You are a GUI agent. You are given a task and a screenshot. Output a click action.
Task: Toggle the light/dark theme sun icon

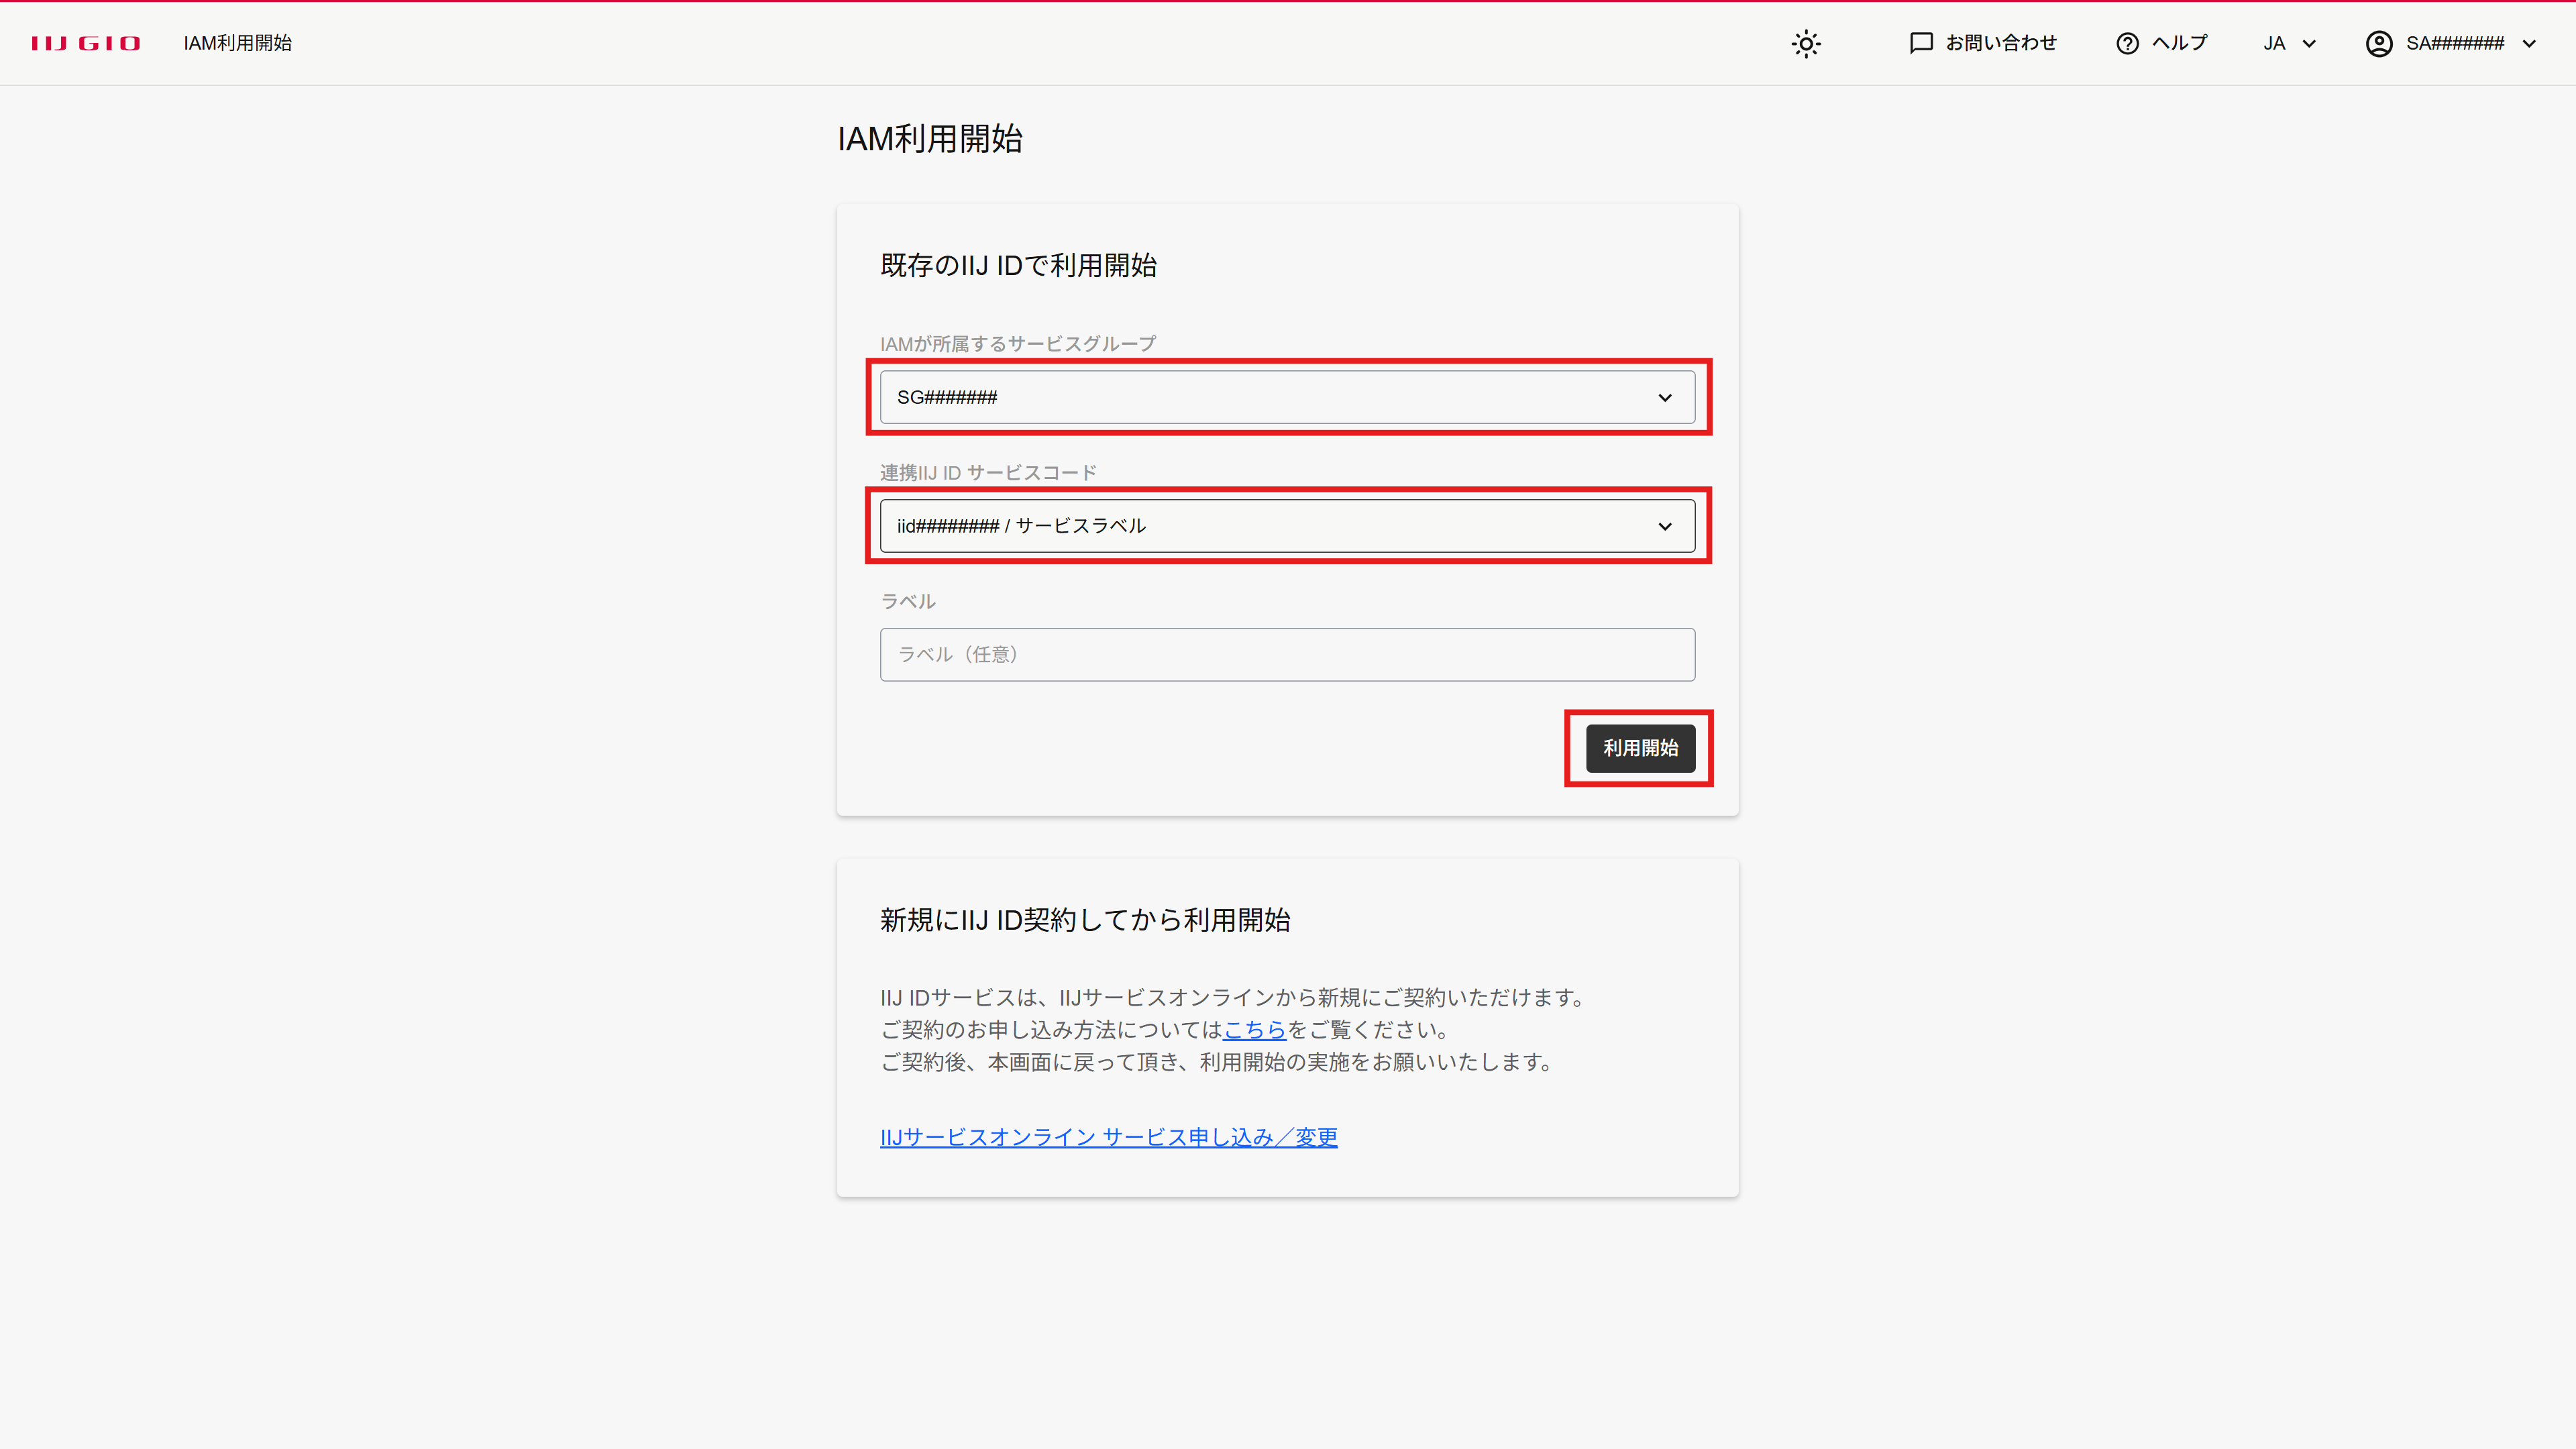(x=1806, y=43)
